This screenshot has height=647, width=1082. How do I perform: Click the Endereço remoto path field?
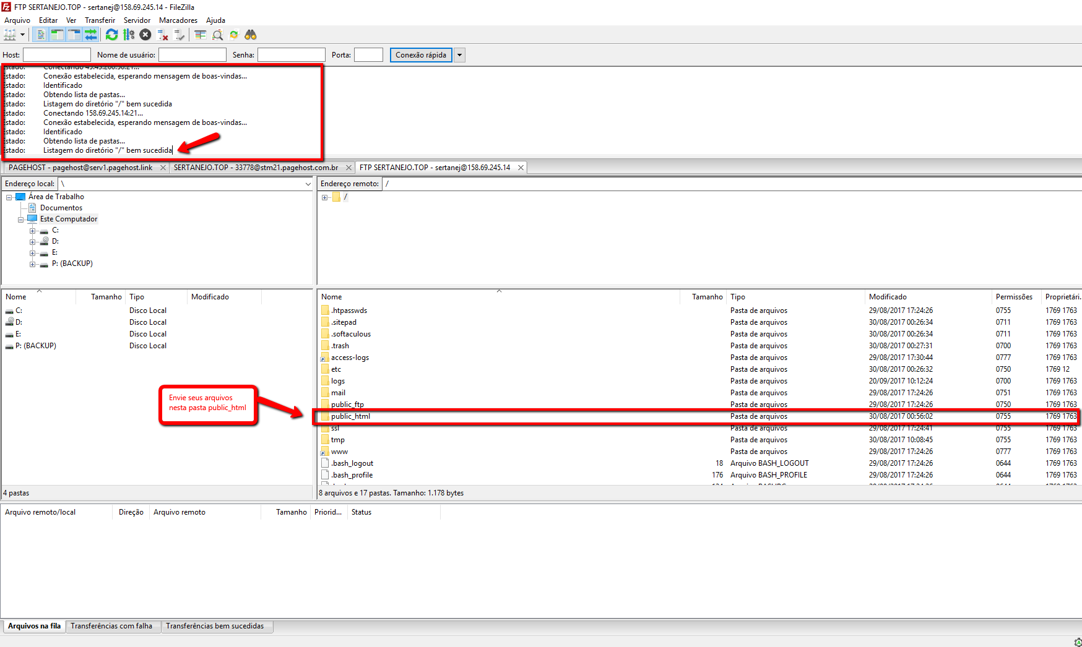pyautogui.click(x=732, y=184)
